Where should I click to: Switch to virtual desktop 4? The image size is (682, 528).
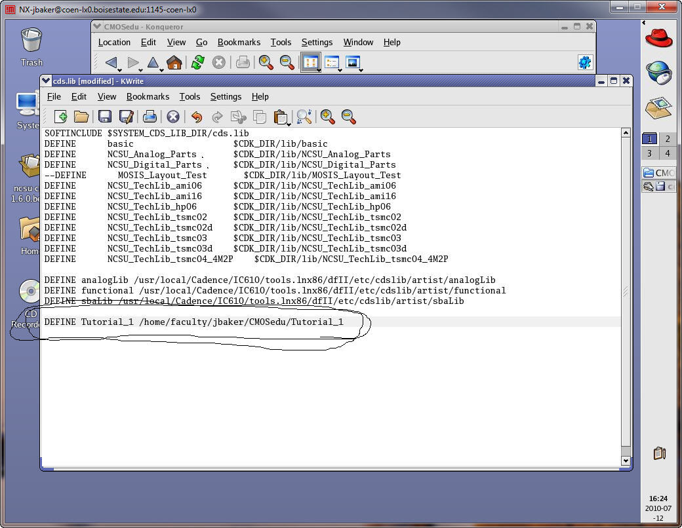[x=668, y=153]
